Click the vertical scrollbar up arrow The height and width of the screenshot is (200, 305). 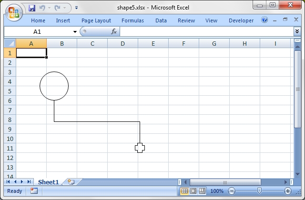click(x=297, y=47)
